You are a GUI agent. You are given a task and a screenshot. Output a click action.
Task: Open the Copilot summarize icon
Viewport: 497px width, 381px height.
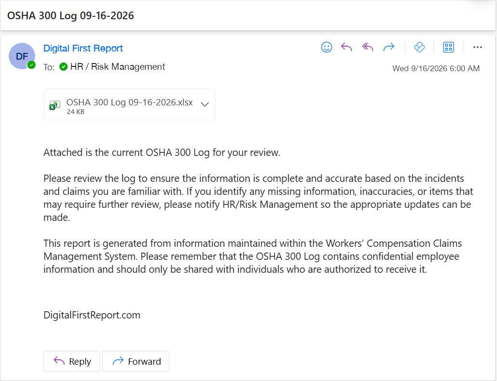pos(419,47)
